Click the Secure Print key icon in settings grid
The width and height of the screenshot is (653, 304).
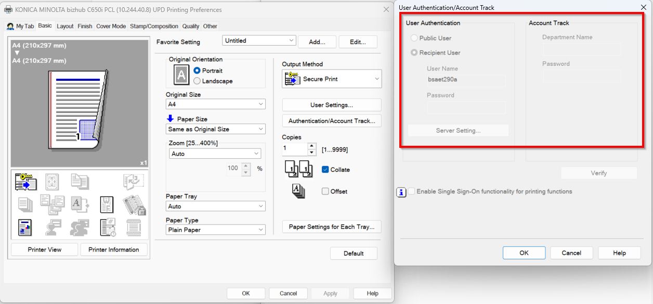[26, 182]
